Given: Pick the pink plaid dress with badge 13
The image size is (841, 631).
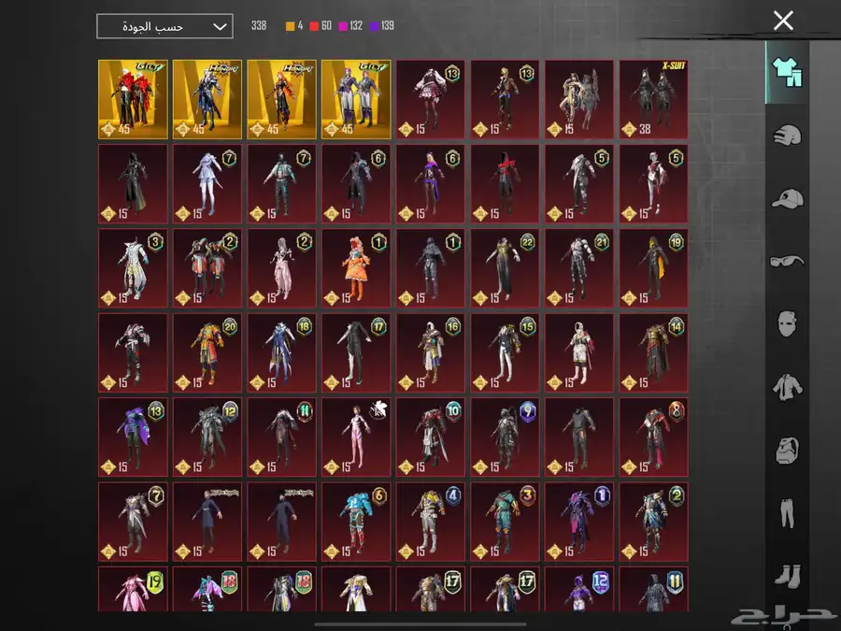Looking at the screenshot, I should tap(431, 99).
